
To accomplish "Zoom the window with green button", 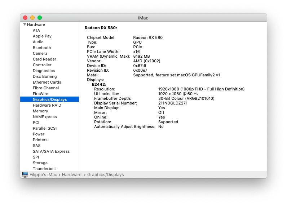I will (x=40, y=18).
